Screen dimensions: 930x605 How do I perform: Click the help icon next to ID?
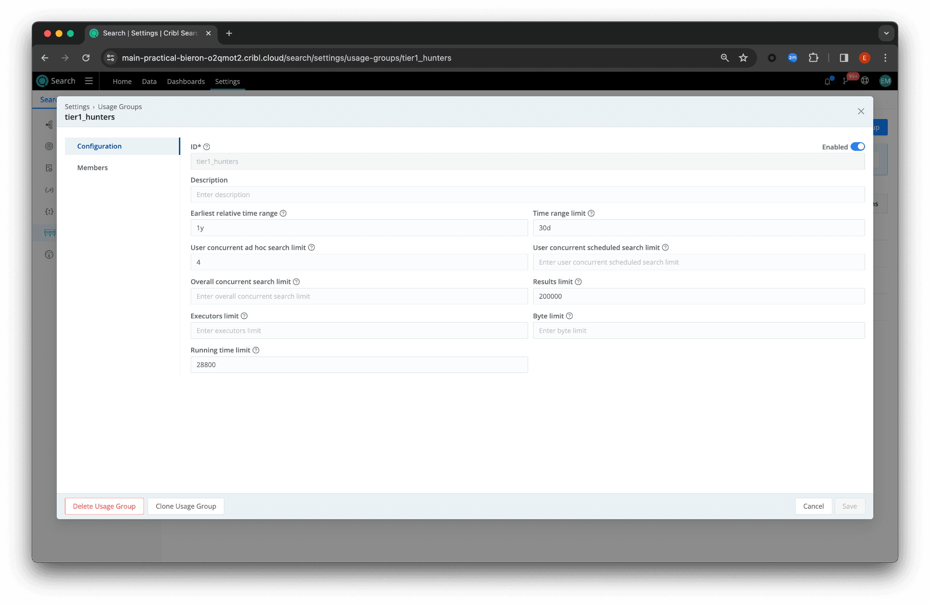pos(207,147)
